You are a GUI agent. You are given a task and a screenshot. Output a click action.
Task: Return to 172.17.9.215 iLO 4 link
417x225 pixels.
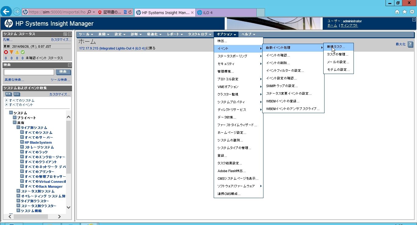113,48
